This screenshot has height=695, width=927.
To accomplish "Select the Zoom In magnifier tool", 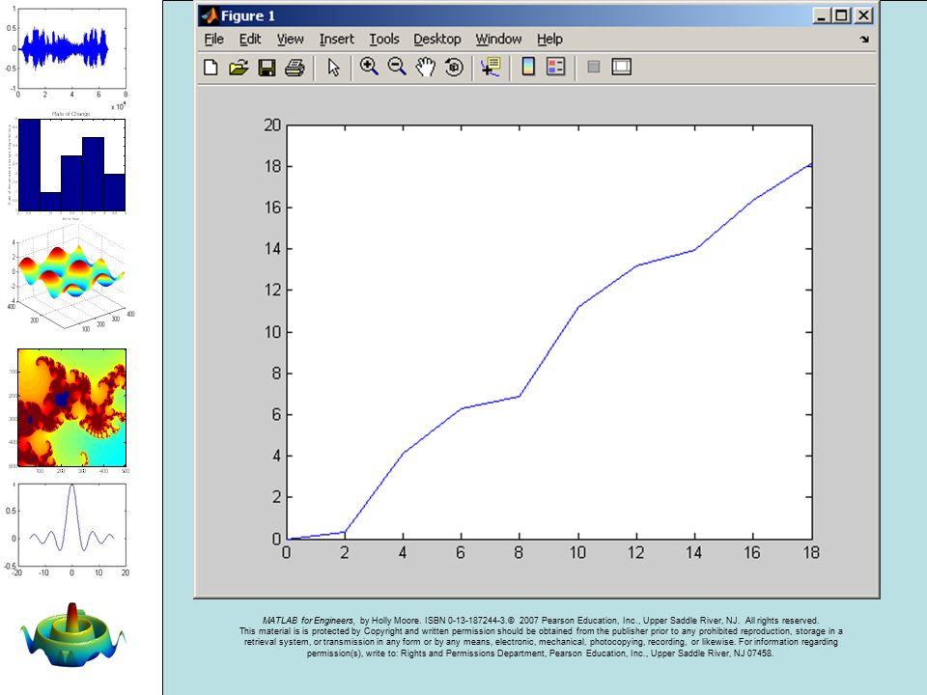I will tap(369, 67).
